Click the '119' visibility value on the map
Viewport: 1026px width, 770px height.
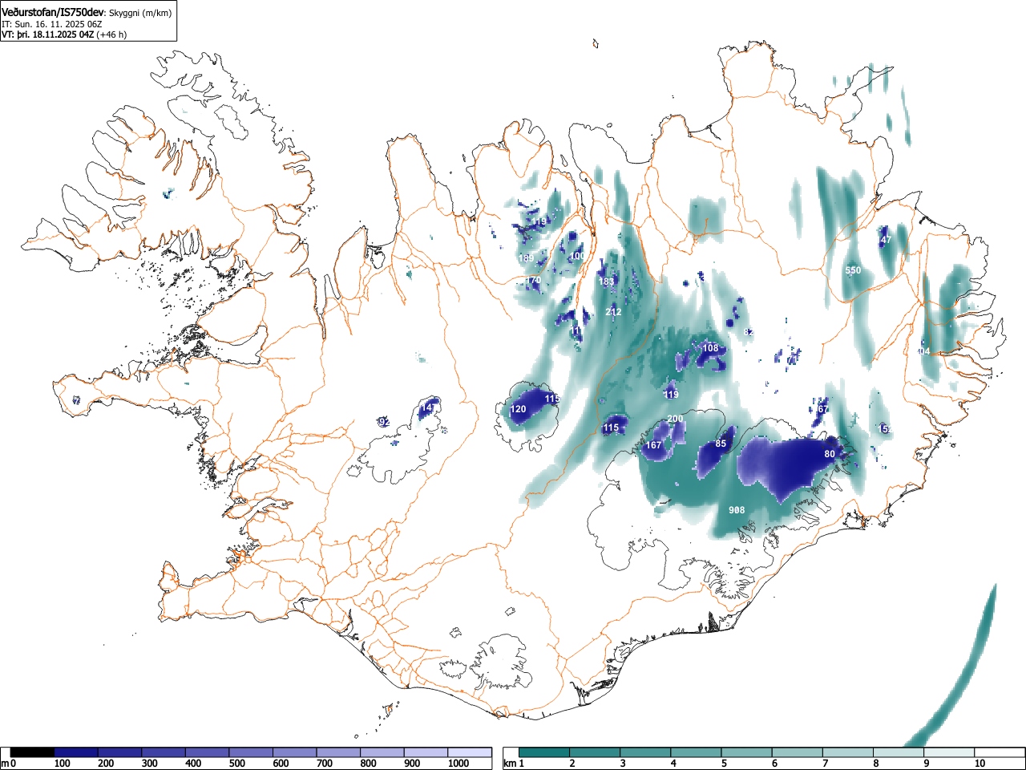point(671,395)
